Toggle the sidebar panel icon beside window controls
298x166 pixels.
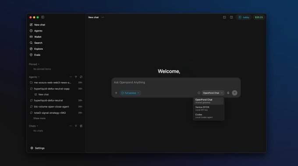[x=43, y=17]
